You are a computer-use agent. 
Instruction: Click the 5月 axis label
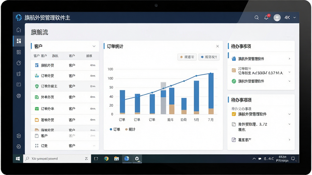click(197, 120)
